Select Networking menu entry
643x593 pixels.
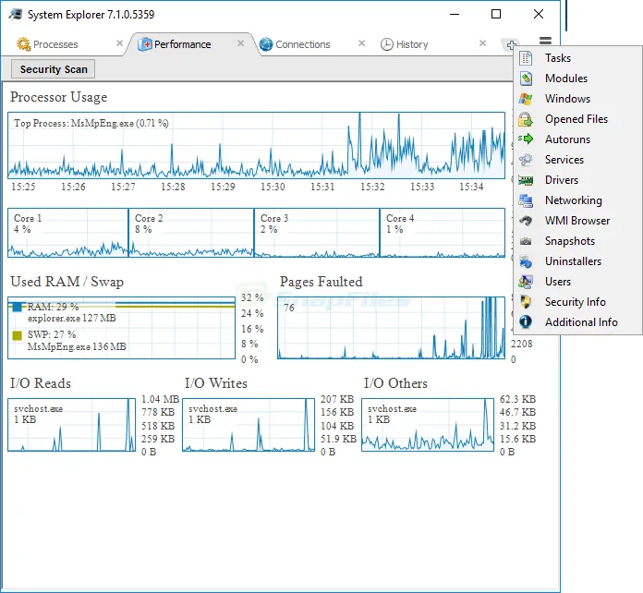(577, 200)
